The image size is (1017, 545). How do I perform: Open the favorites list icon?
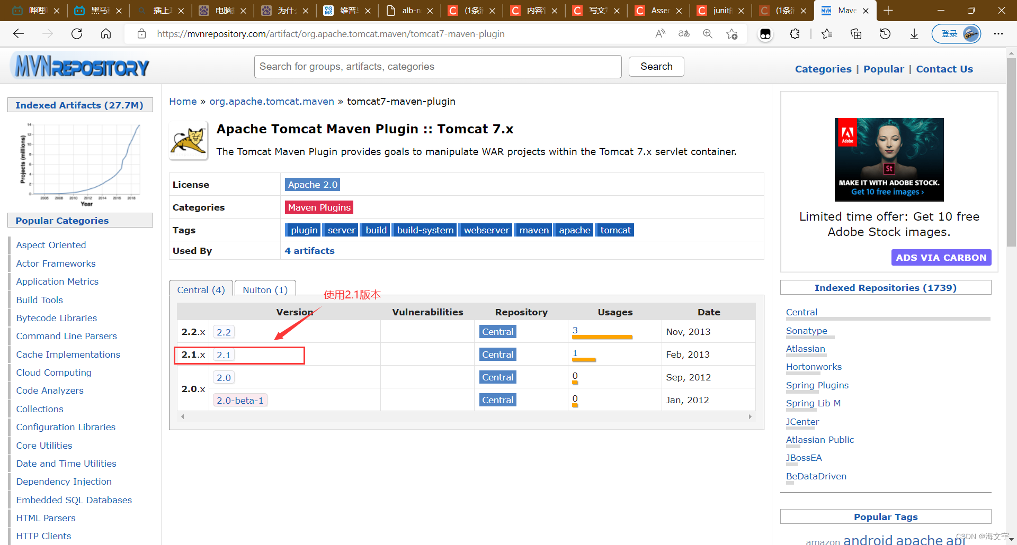[x=827, y=34]
